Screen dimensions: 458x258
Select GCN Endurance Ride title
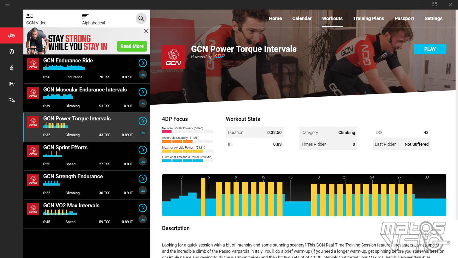tap(68, 60)
